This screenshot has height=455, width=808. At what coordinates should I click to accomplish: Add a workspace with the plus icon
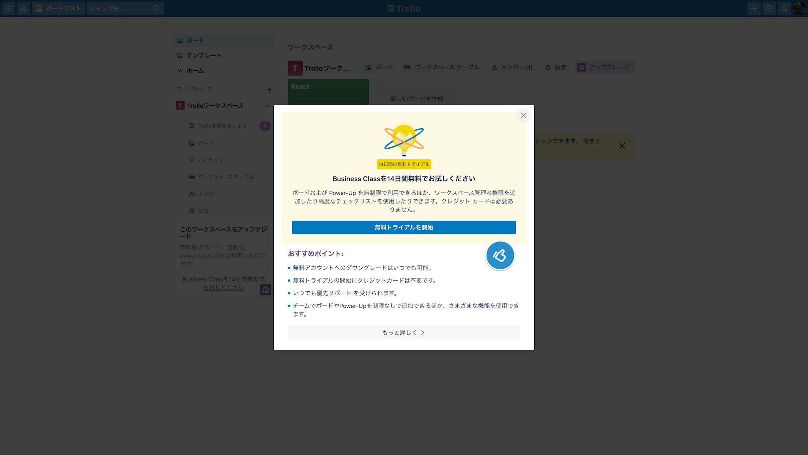coord(269,89)
